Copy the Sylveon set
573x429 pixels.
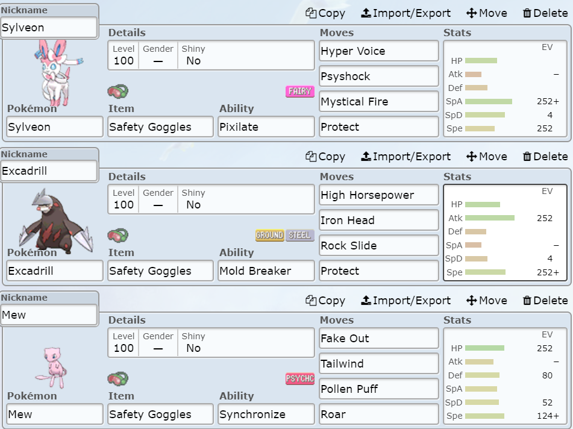coord(325,13)
